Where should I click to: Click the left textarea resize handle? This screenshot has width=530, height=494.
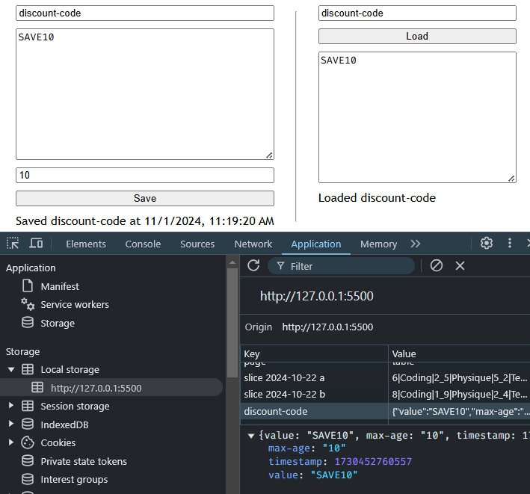[x=269, y=155]
